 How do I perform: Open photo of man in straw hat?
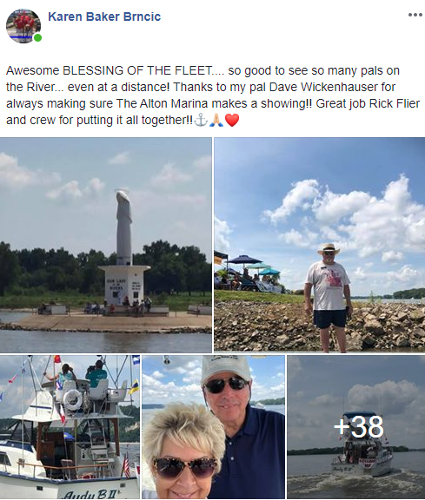click(319, 245)
